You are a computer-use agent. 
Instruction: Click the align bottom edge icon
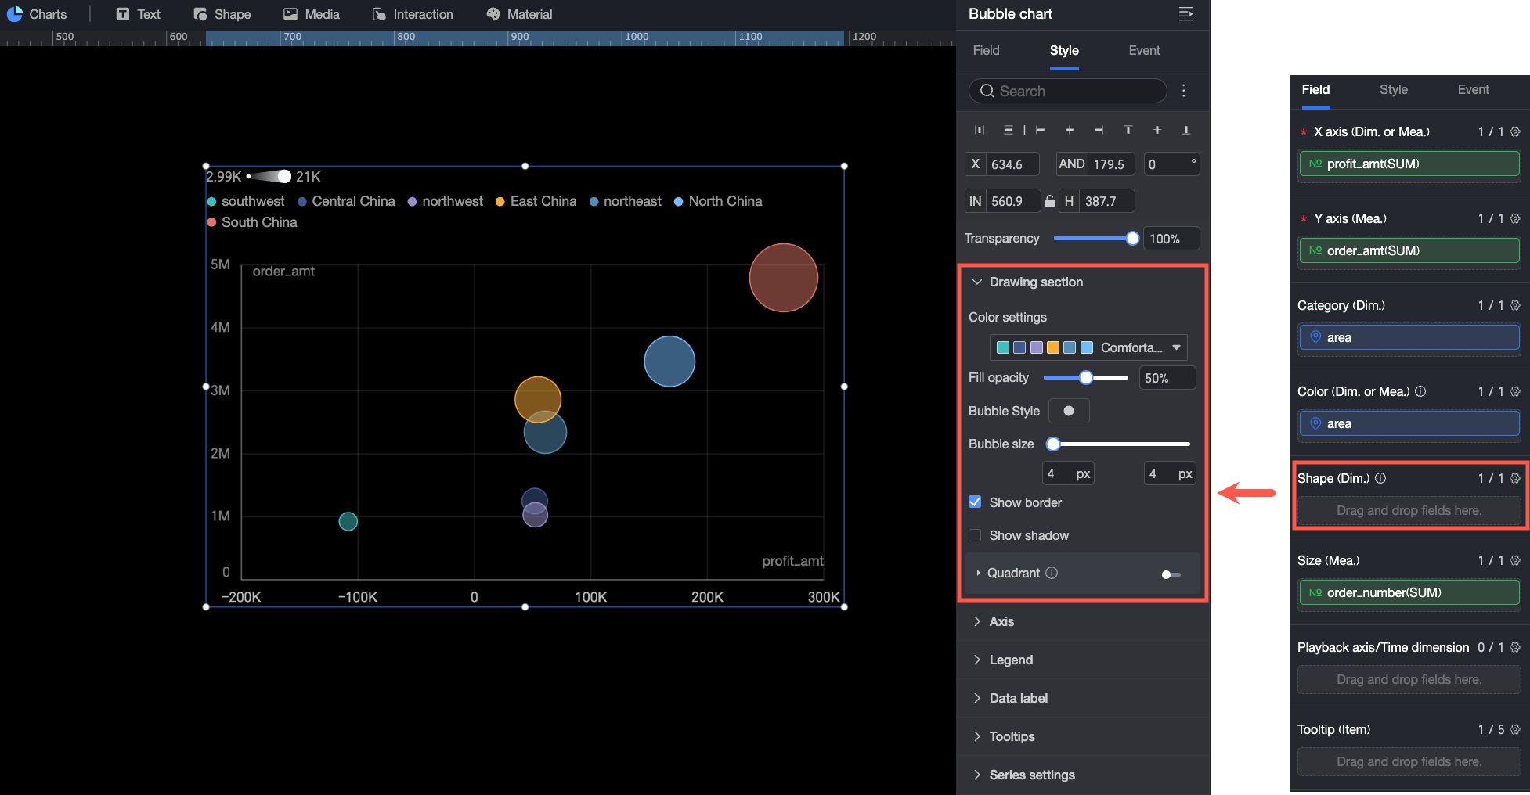click(1185, 130)
